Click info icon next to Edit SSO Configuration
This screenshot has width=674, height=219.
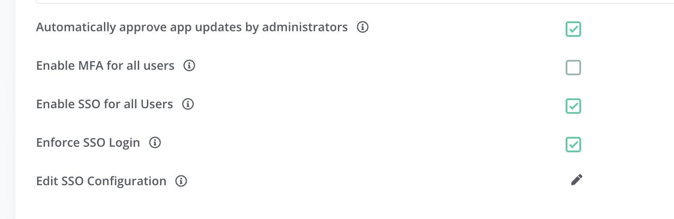(x=181, y=181)
